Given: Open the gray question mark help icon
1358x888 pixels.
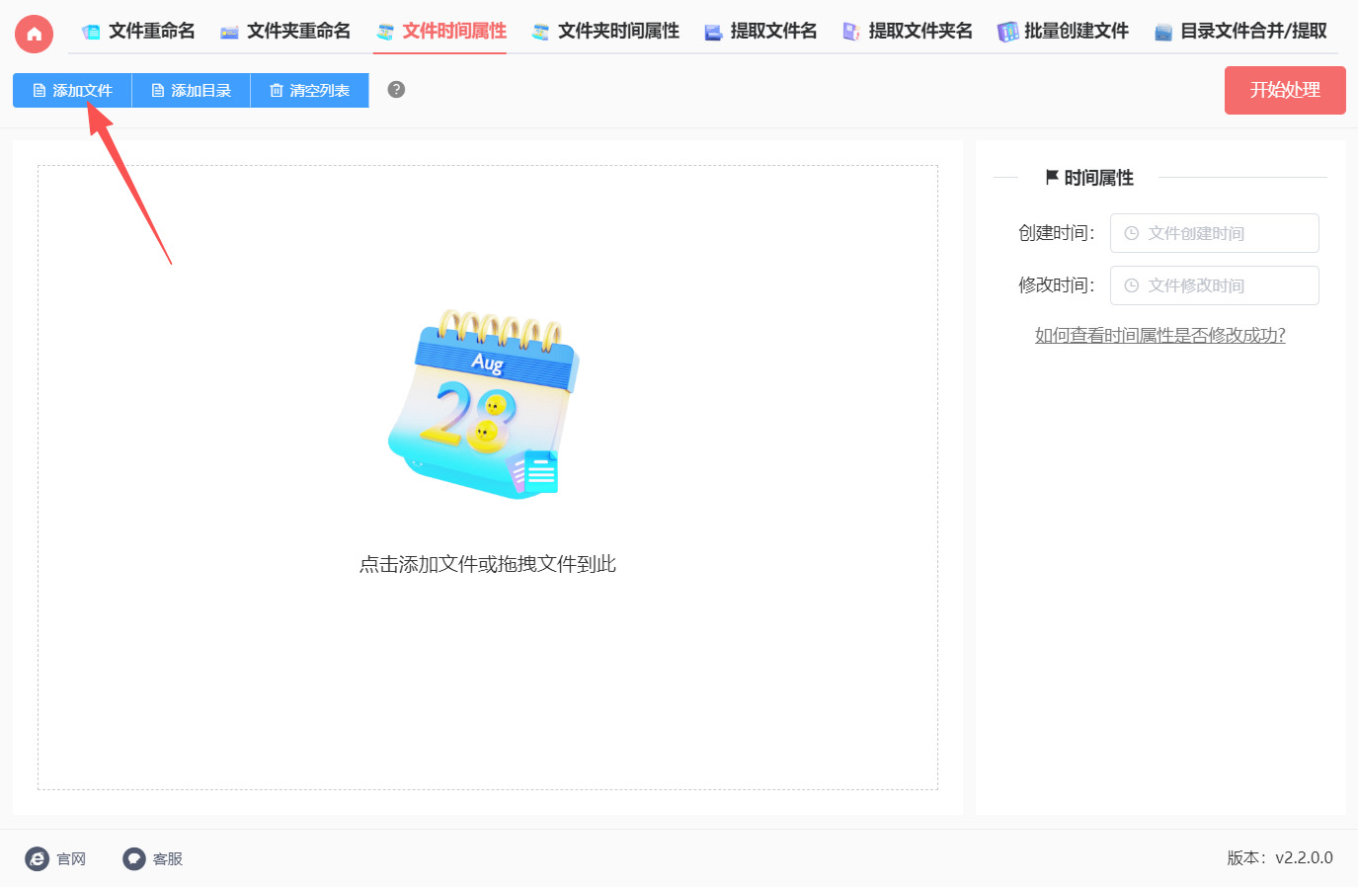Looking at the screenshot, I should (396, 90).
